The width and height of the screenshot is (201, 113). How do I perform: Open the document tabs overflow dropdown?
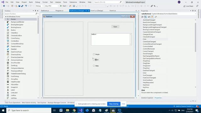(139, 11)
